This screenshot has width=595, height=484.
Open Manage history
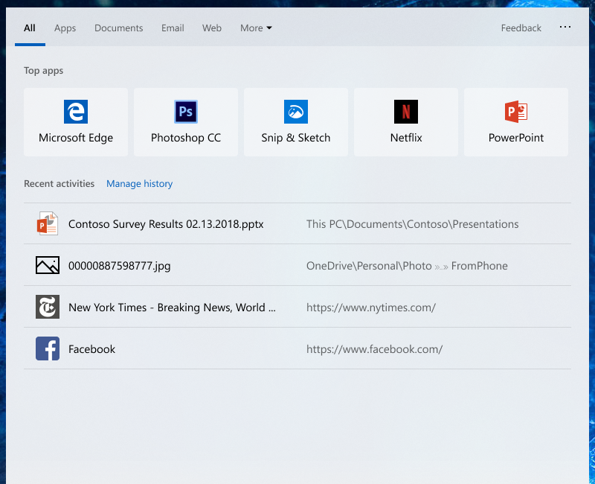coord(139,183)
